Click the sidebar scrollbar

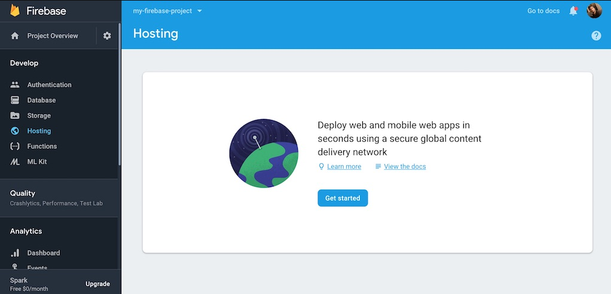(119, 94)
